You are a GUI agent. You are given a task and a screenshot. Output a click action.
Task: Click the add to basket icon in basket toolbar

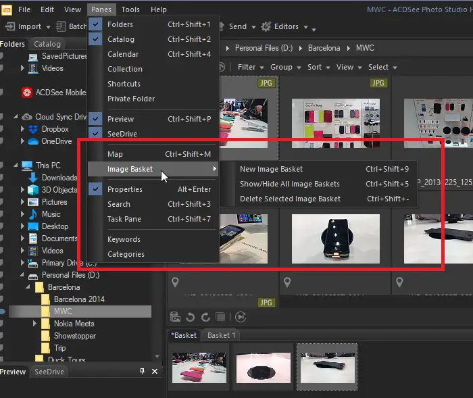coord(175,317)
